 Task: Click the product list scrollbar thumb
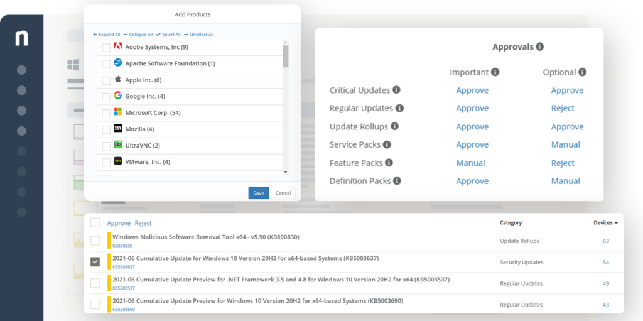coord(286,57)
